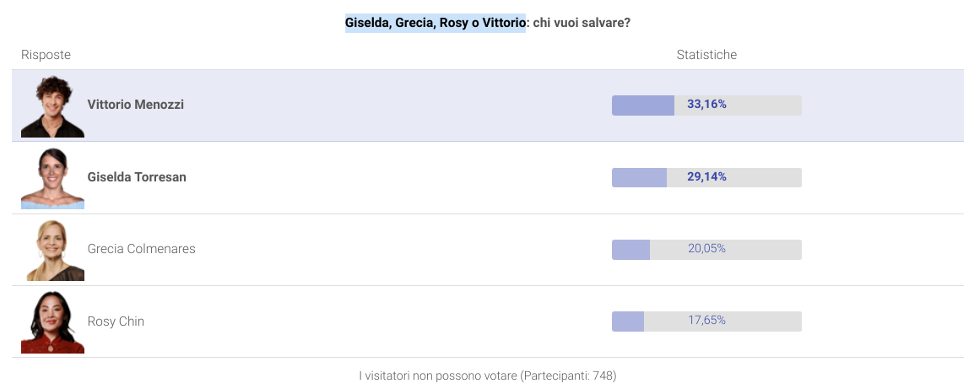The image size is (974, 389).
Task: Click Rosy Chin's portrait photo
Action: 53,321
